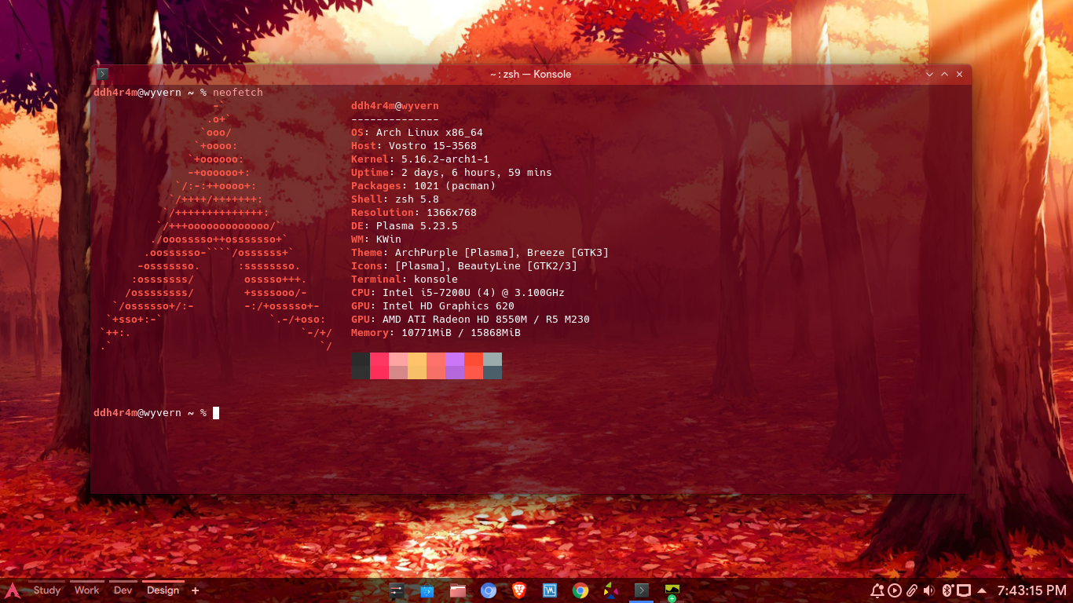
Task: Click 'Kernel: 5.16.2-arch1-1' line
Action: [420, 159]
